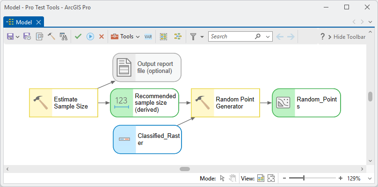
Task: Click the horizontal scrollbar thumb
Action: coord(185,169)
